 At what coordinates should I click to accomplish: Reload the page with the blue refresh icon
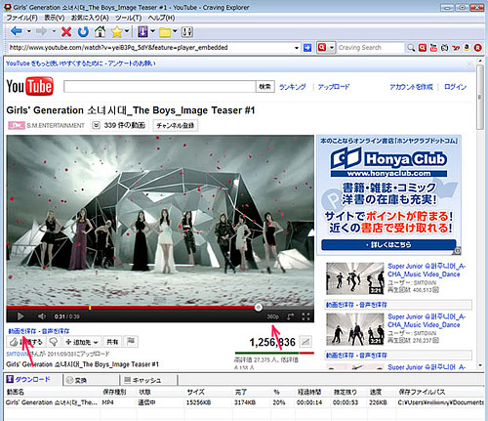[x=83, y=31]
